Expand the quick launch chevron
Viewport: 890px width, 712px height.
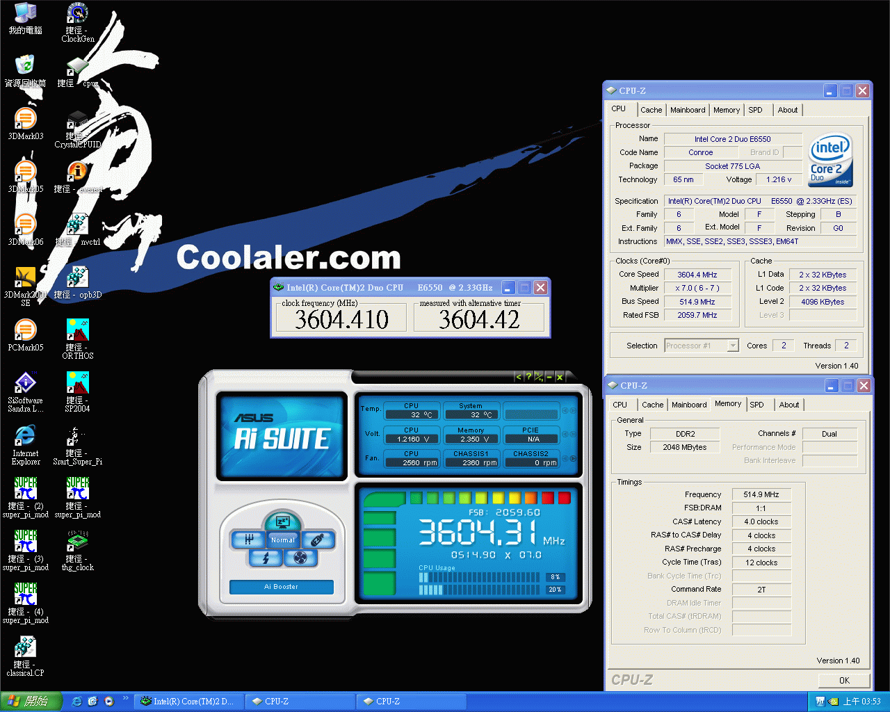(x=125, y=698)
